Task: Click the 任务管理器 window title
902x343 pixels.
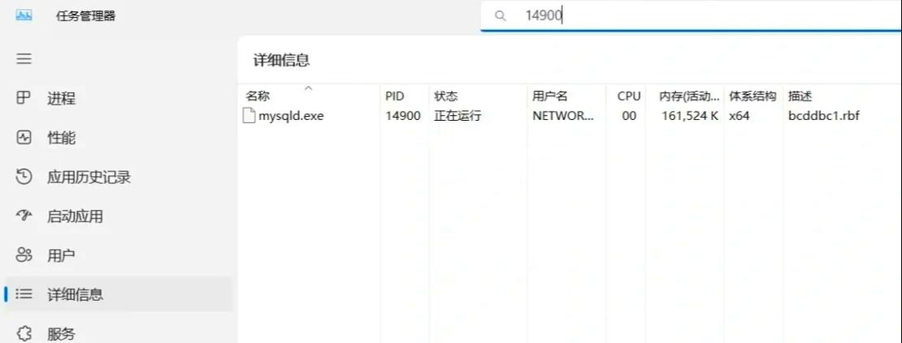Action: pyautogui.click(x=85, y=16)
